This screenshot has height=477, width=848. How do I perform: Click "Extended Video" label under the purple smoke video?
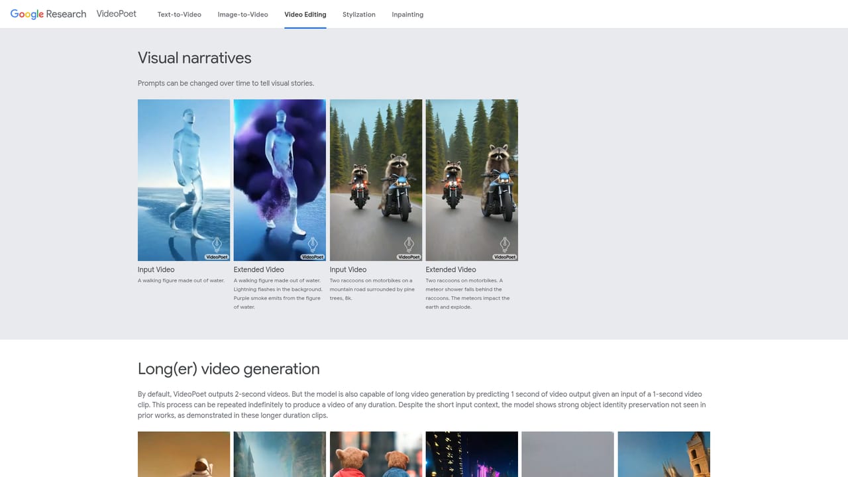259,270
